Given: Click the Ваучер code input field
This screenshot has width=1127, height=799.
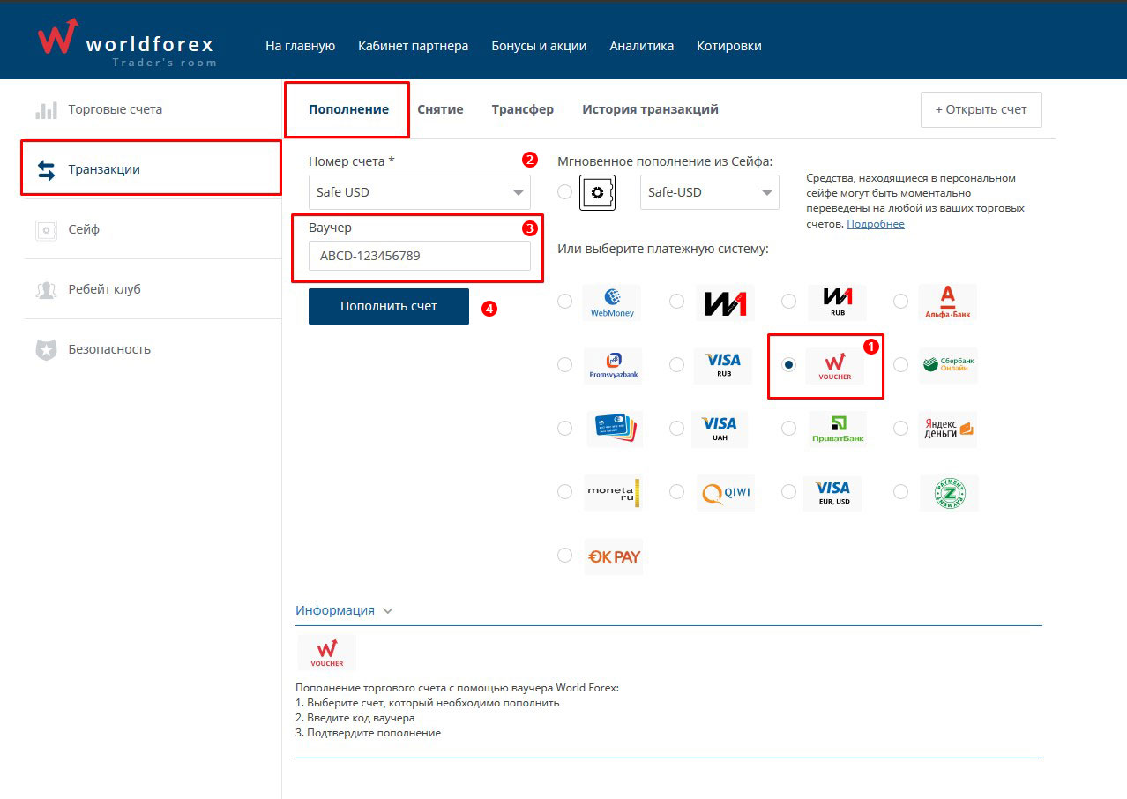Looking at the screenshot, I should 420,256.
